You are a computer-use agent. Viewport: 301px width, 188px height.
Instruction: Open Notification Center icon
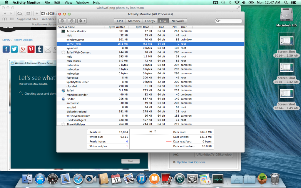tap(294, 2)
